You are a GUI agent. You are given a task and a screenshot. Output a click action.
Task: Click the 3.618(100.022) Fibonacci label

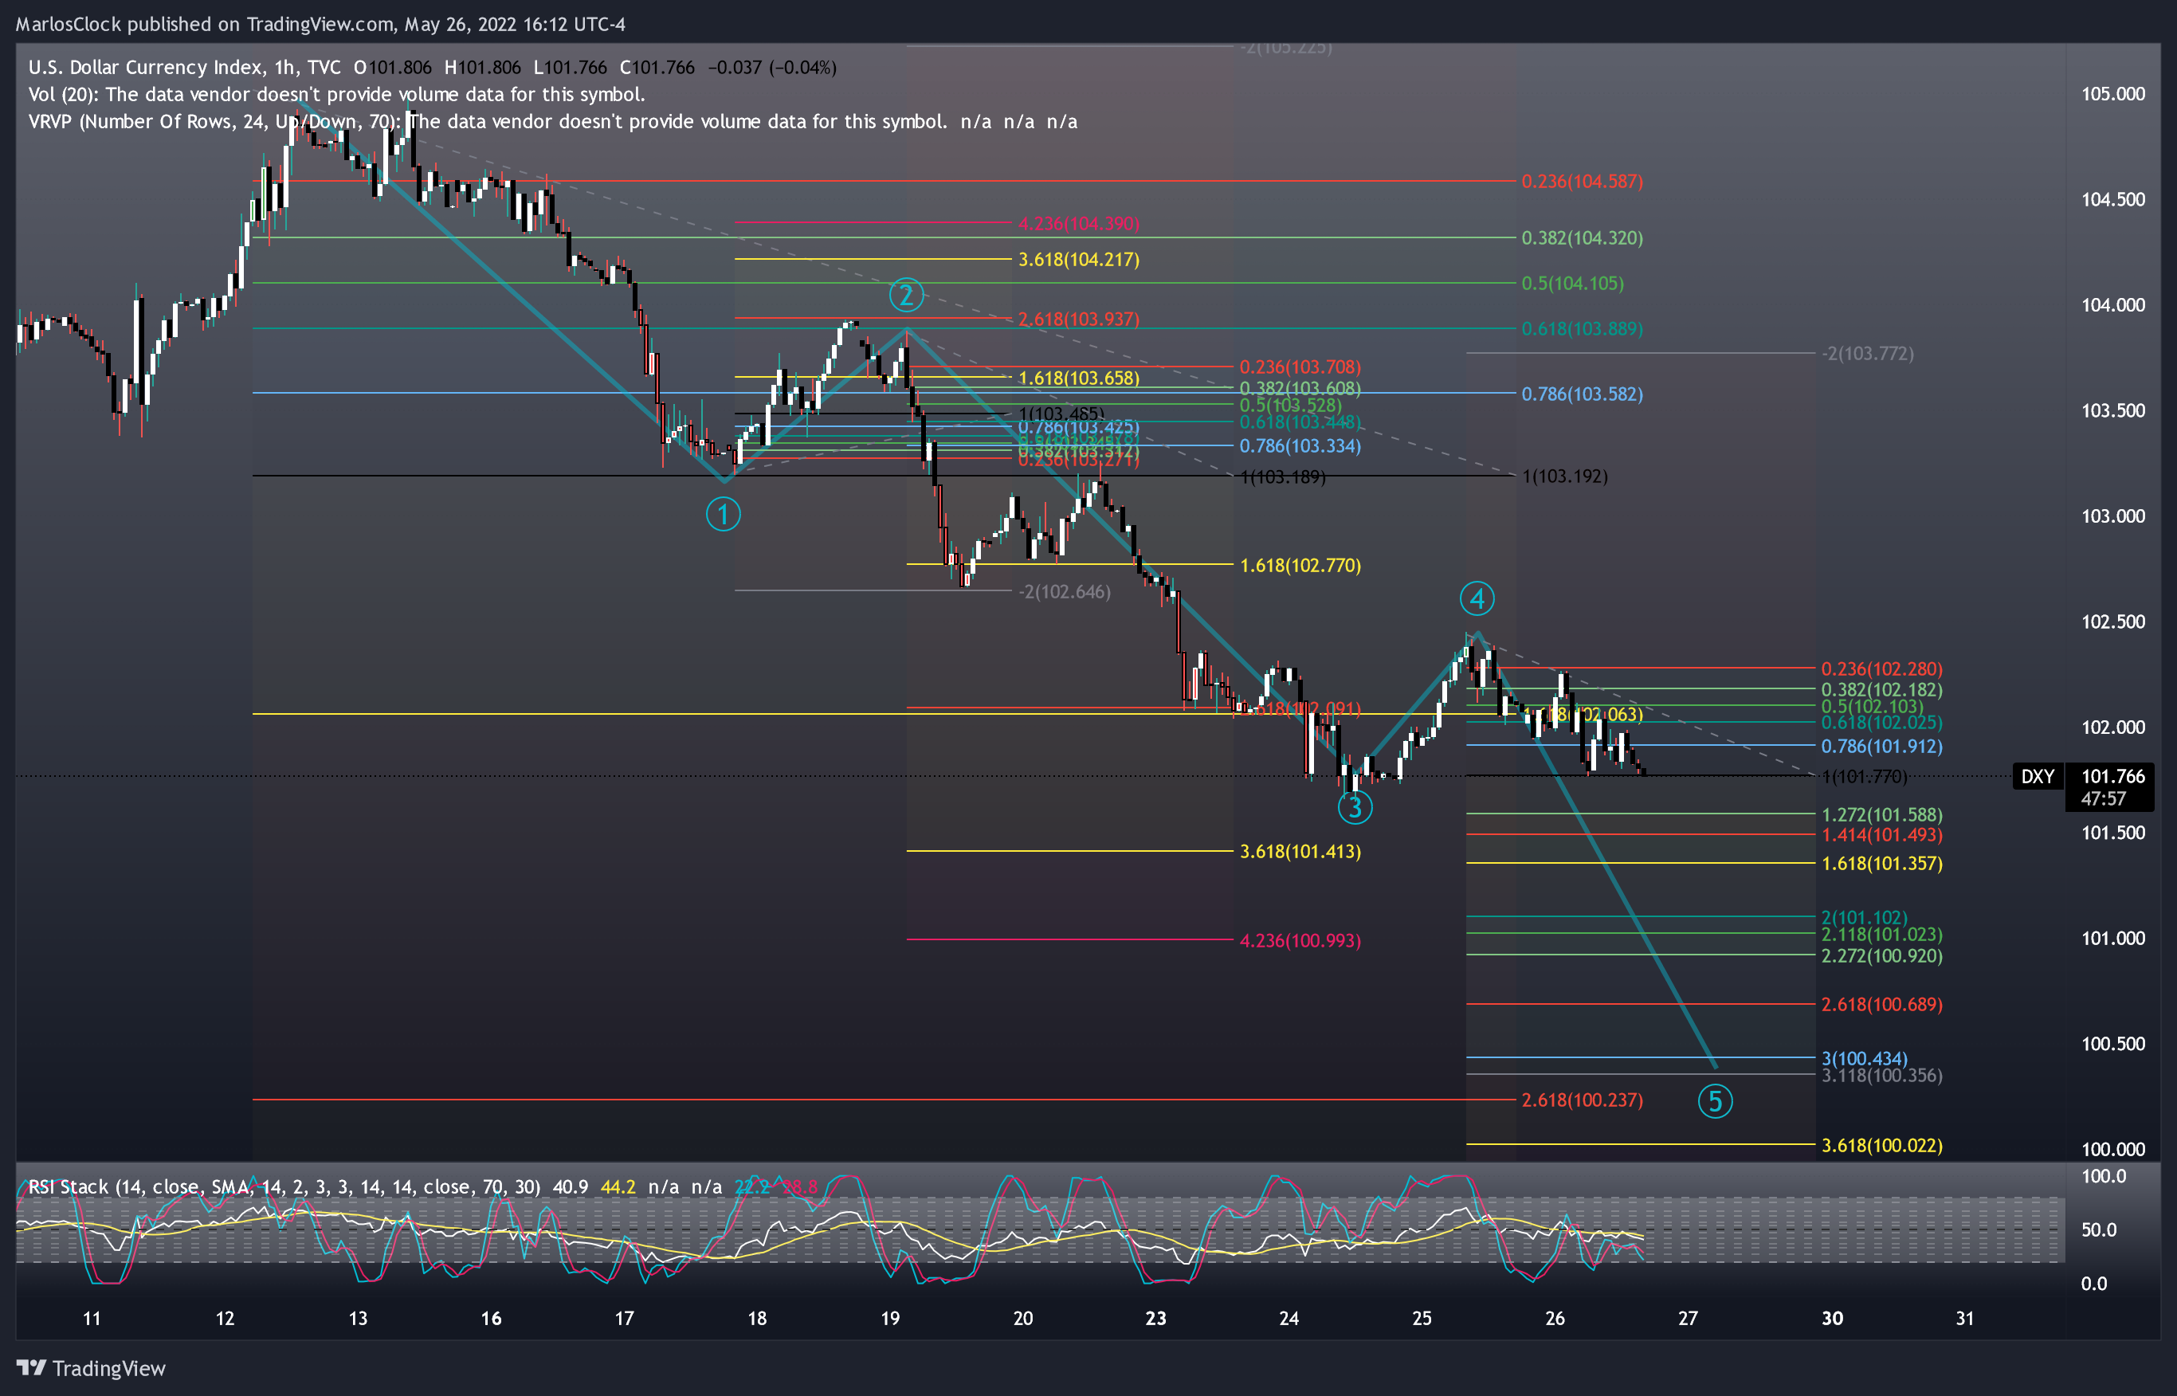pyautogui.click(x=1881, y=1145)
